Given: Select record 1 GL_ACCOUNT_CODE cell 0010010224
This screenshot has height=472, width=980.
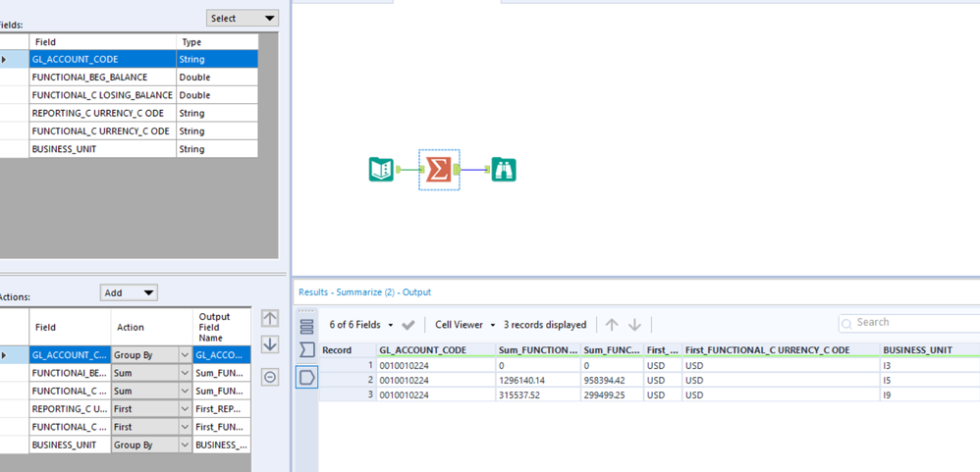Looking at the screenshot, I should coord(436,365).
